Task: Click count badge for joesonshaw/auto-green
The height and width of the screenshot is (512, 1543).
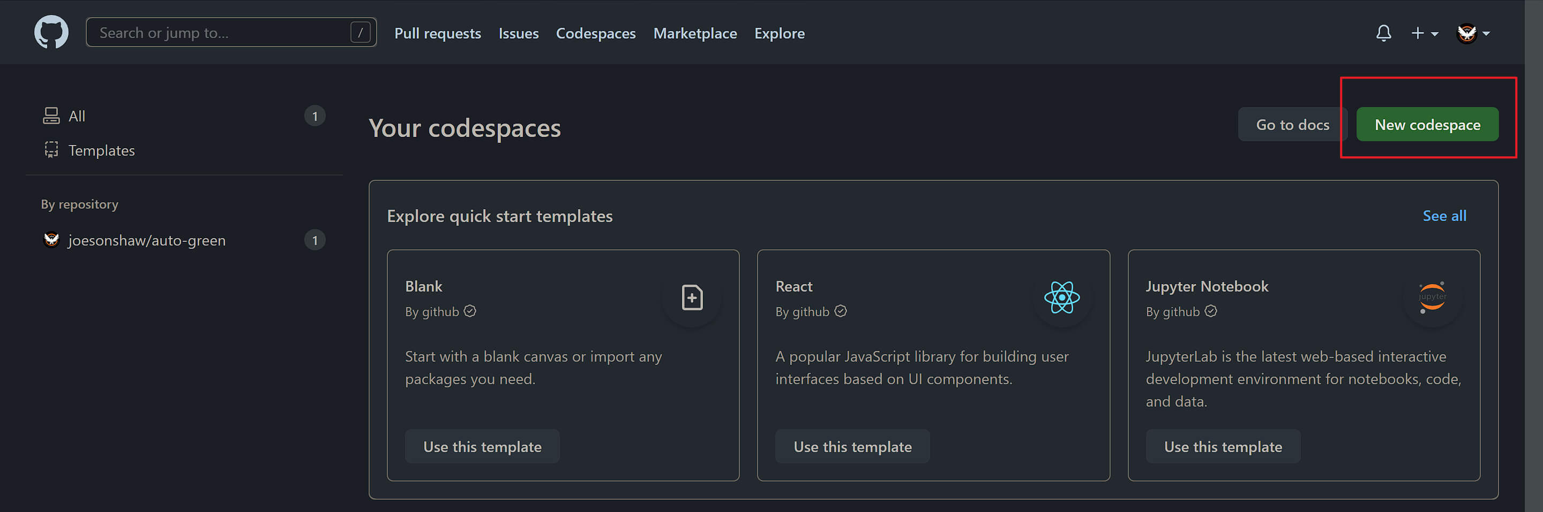Action: pos(314,240)
